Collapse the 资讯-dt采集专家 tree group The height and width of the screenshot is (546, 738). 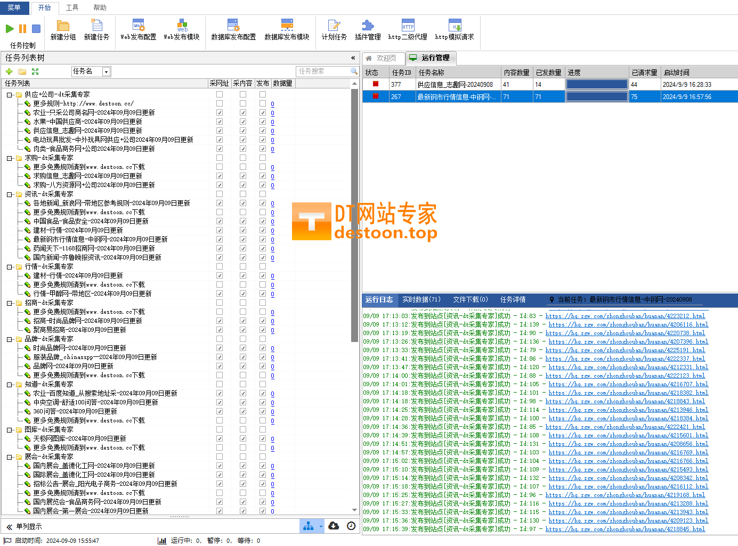tap(10, 194)
